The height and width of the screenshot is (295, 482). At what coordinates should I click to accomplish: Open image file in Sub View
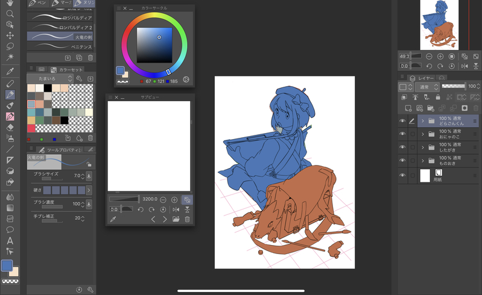176,219
